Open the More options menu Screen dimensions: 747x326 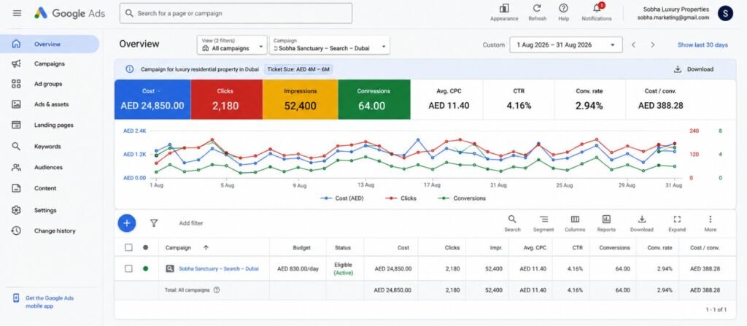coord(711,223)
